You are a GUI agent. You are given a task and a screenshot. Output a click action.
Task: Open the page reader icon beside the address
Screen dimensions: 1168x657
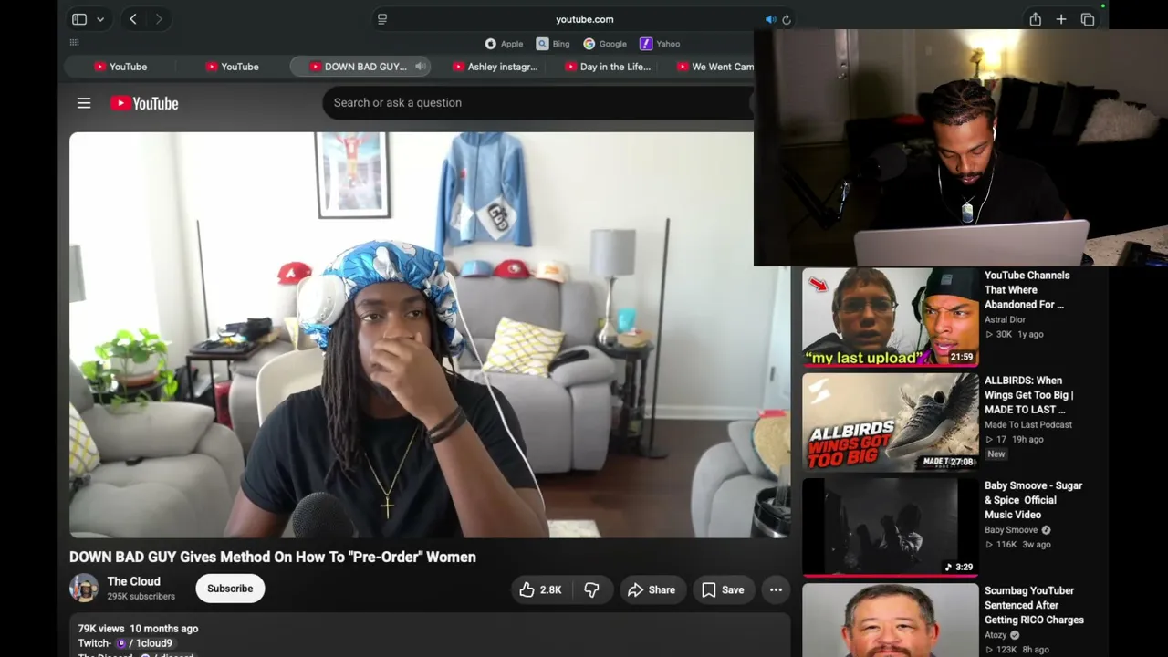tap(382, 19)
